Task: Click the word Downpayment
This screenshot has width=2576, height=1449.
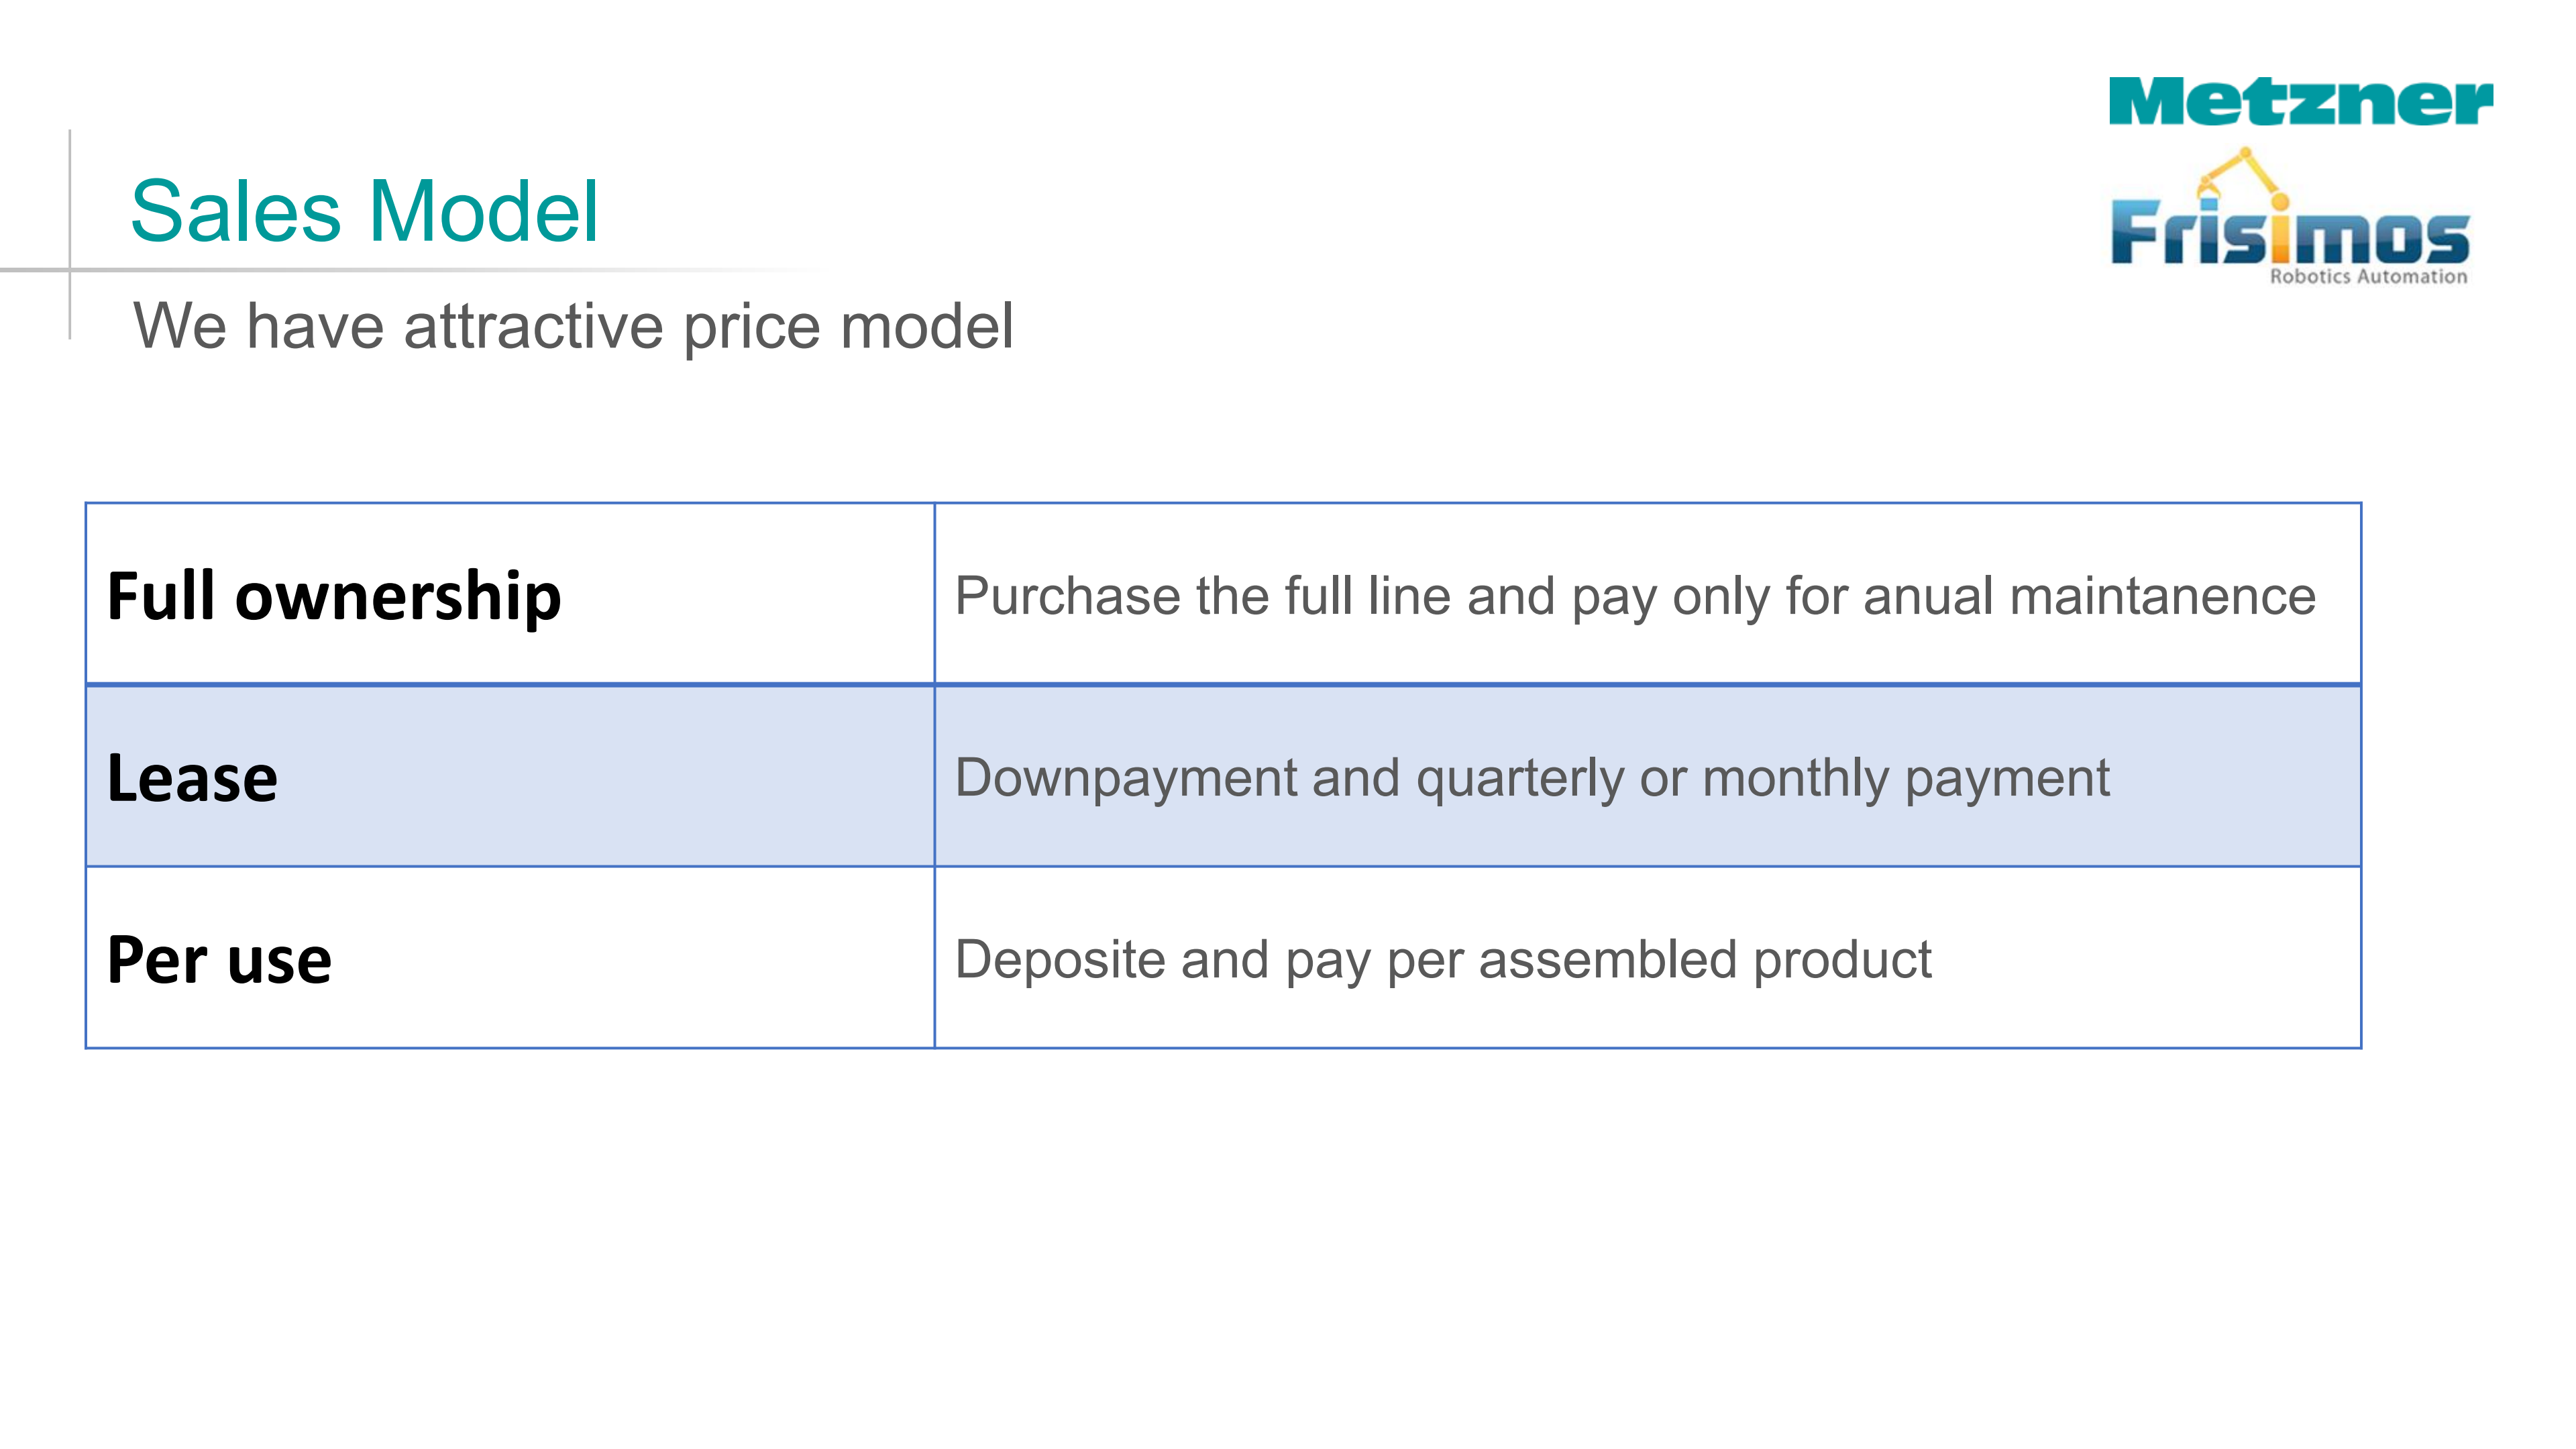Action: (1126, 778)
